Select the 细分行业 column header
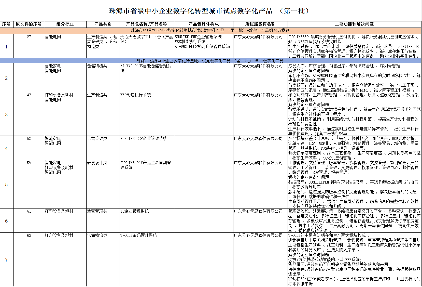 tap(65, 24)
